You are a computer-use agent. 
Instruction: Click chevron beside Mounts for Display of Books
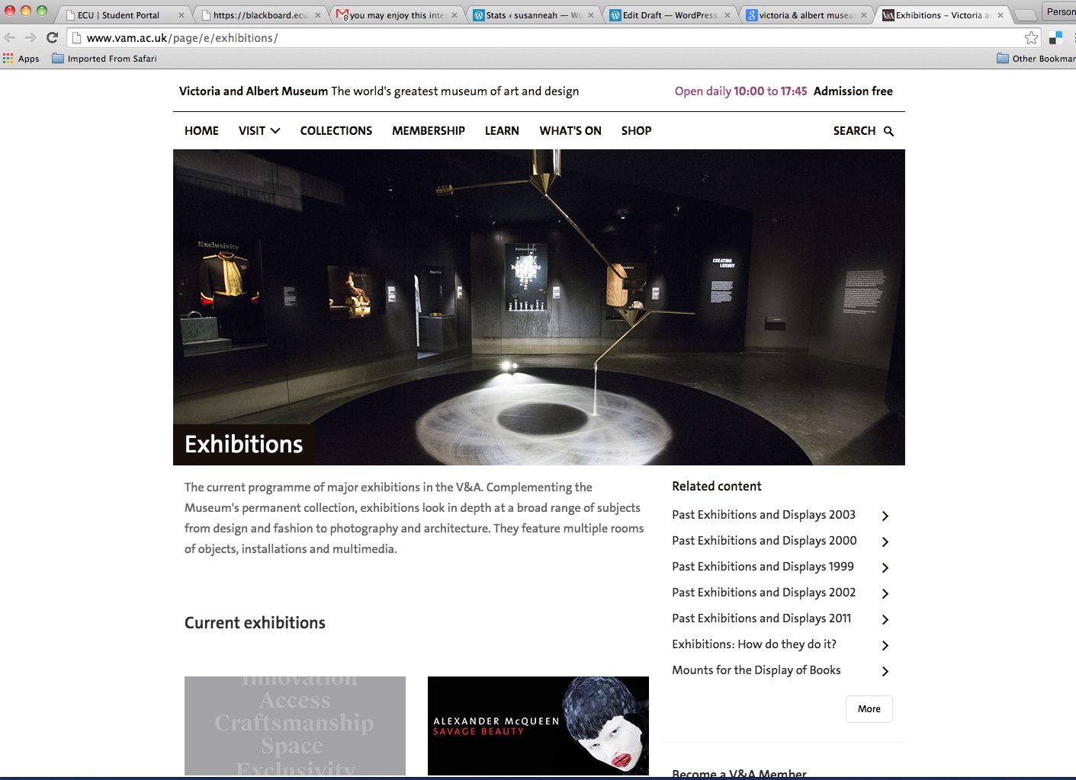tap(885, 671)
